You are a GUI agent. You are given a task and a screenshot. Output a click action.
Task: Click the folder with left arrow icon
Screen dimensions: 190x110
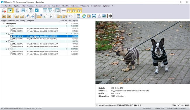[x=4, y=16]
